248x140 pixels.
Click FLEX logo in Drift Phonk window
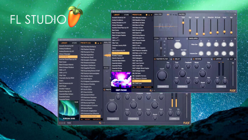pos(233,90)
